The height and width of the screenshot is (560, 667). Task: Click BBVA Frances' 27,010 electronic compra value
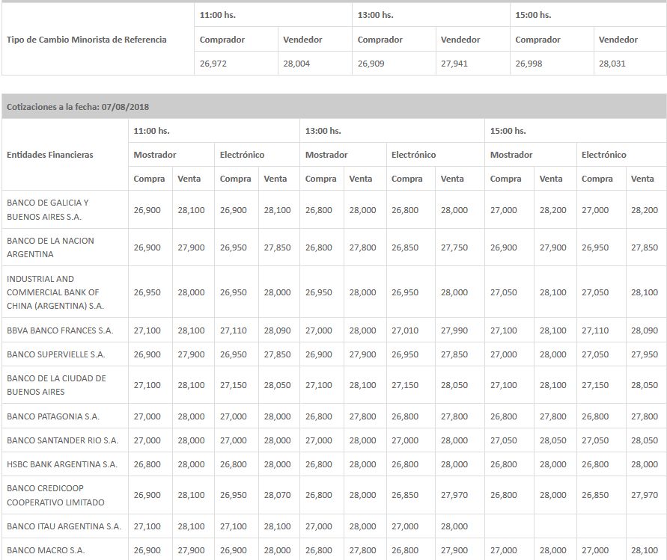404,330
